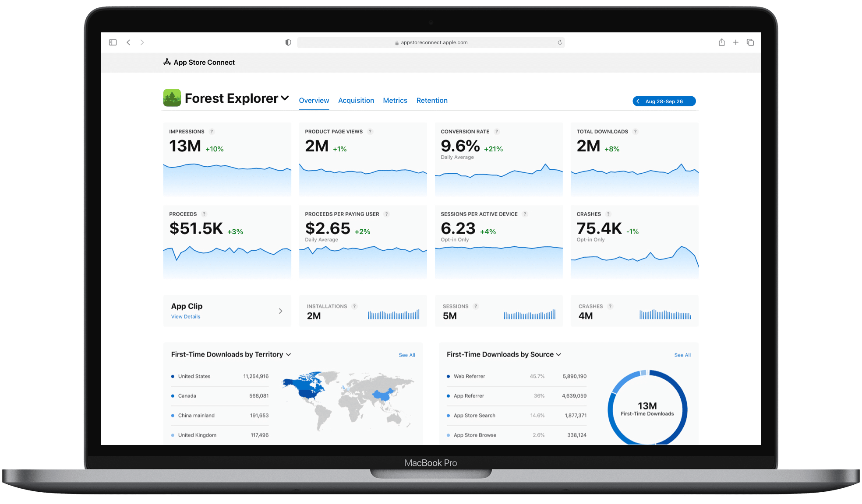The image size is (862, 504).
Task: Open help icon next to App Clip Sessions
Action: (476, 306)
